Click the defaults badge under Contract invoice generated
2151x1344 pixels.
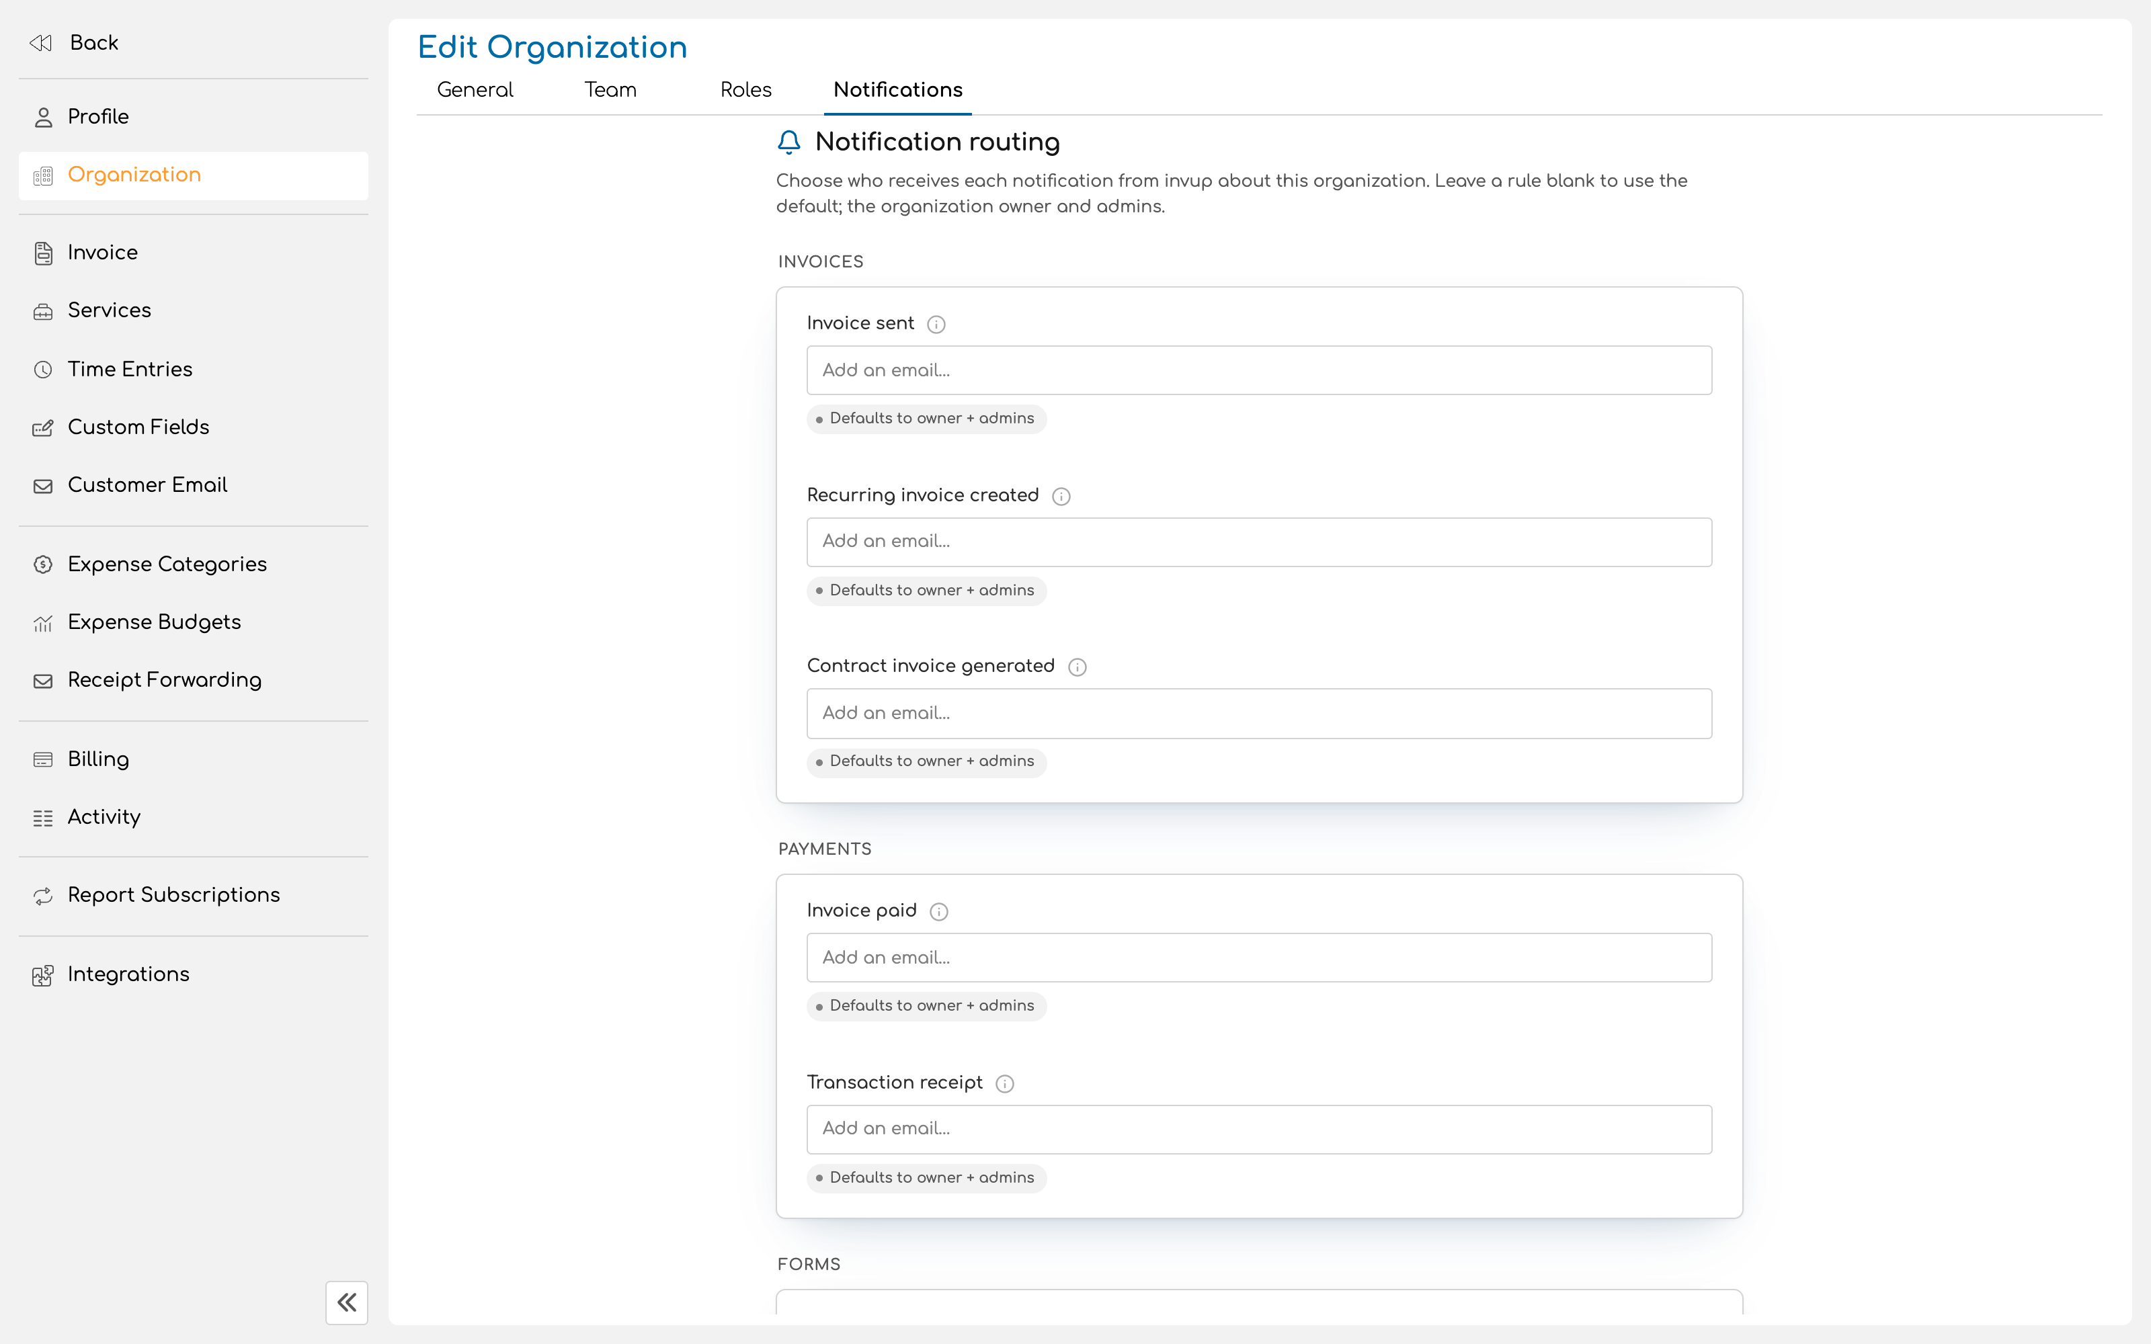point(926,762)
